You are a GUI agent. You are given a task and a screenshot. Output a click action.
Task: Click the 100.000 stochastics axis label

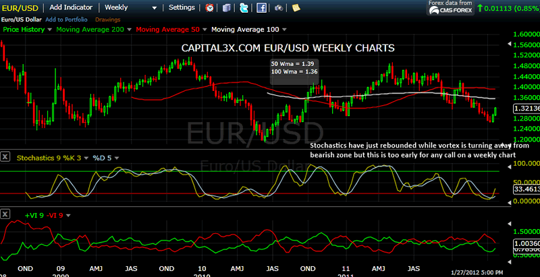coord(526,163)
